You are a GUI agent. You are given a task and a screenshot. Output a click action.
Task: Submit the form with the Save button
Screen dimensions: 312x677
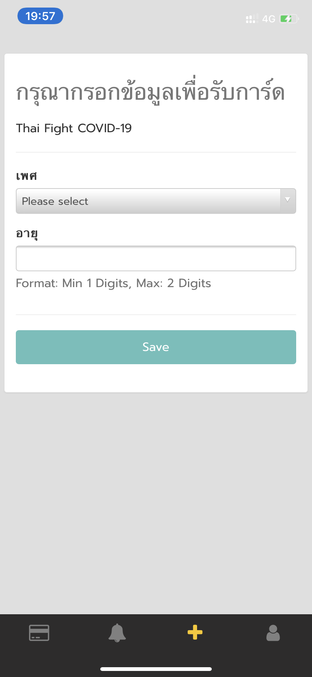[x=156, y=347]
